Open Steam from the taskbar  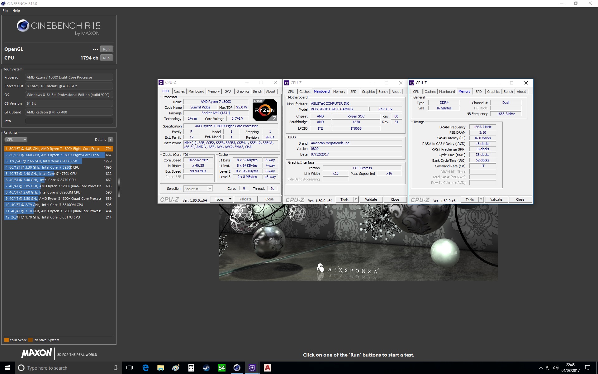pos(206,368)
